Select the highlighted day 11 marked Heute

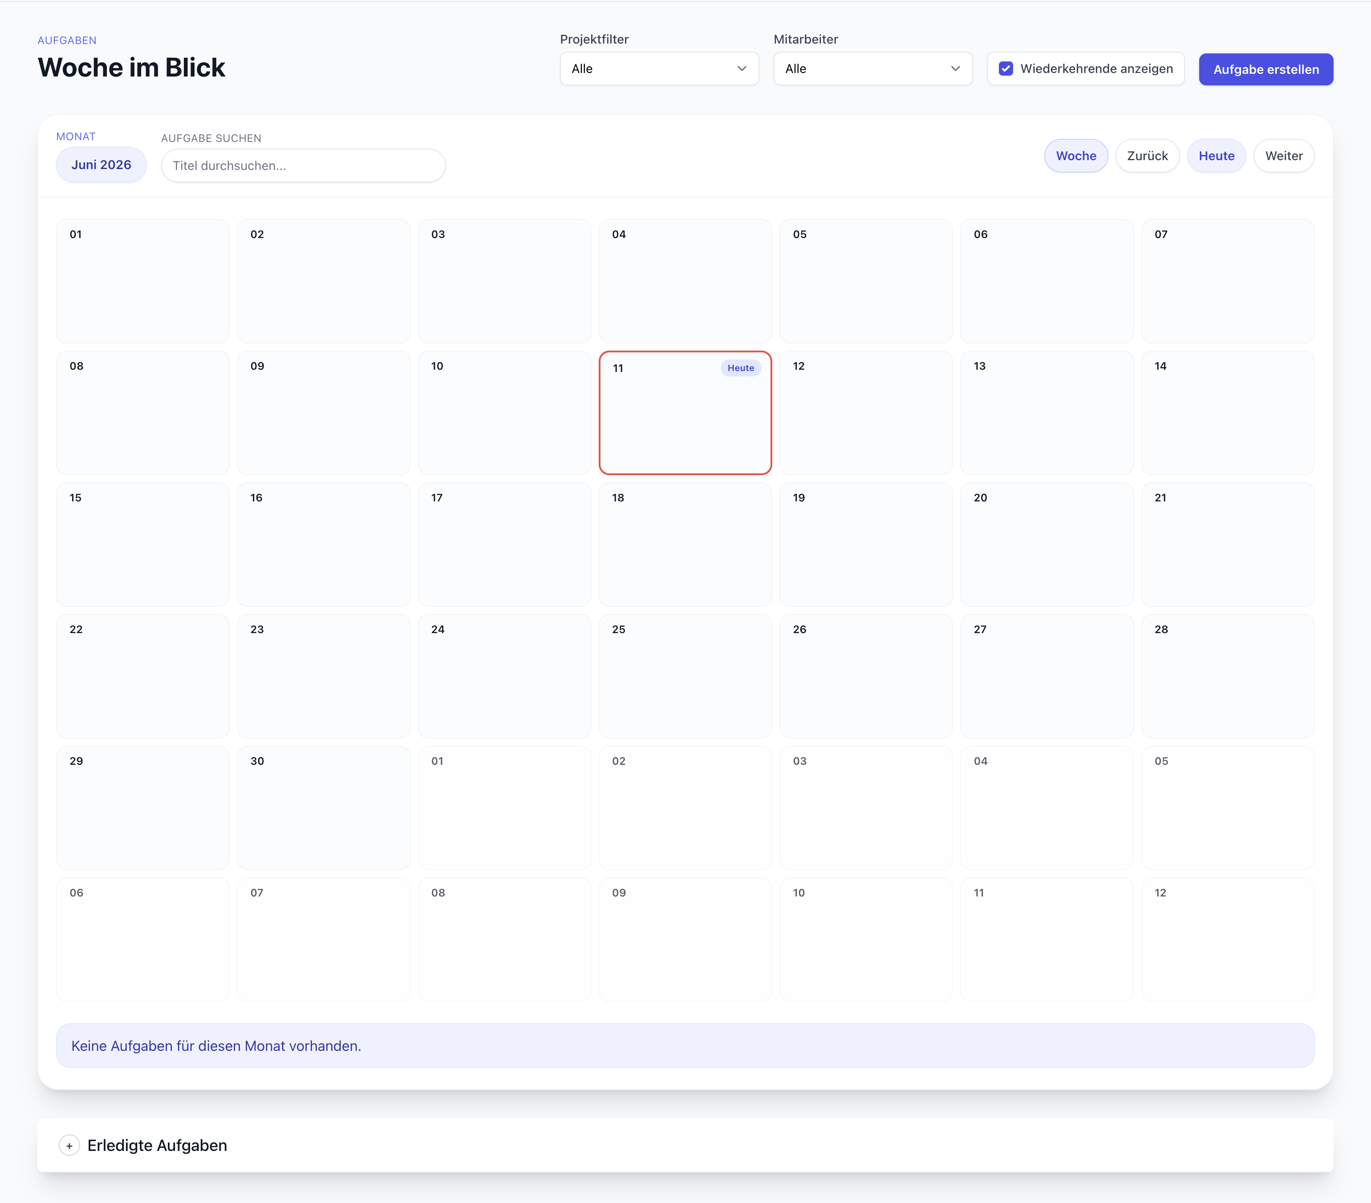tap(685, 413)
